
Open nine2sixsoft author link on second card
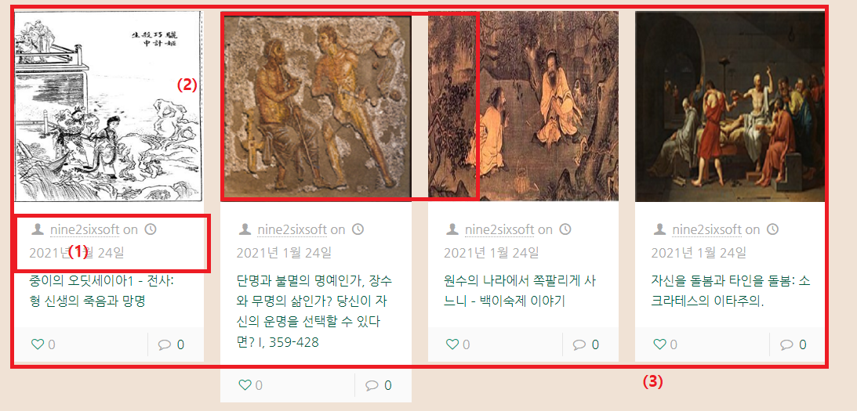(x=292, y=230)
